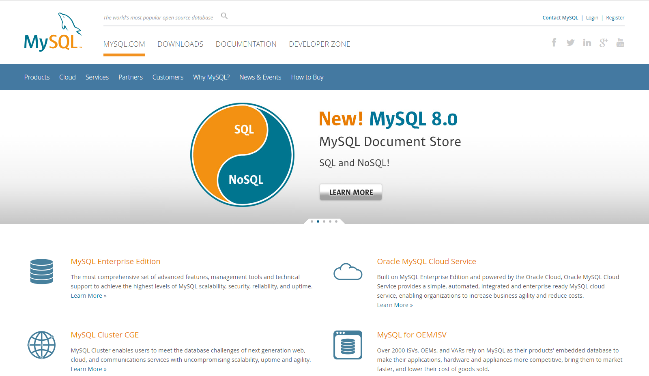This screenshot has height=376, width=649.
Task: Open the MySQL LinkedIn icon
Action: point(587,43)
